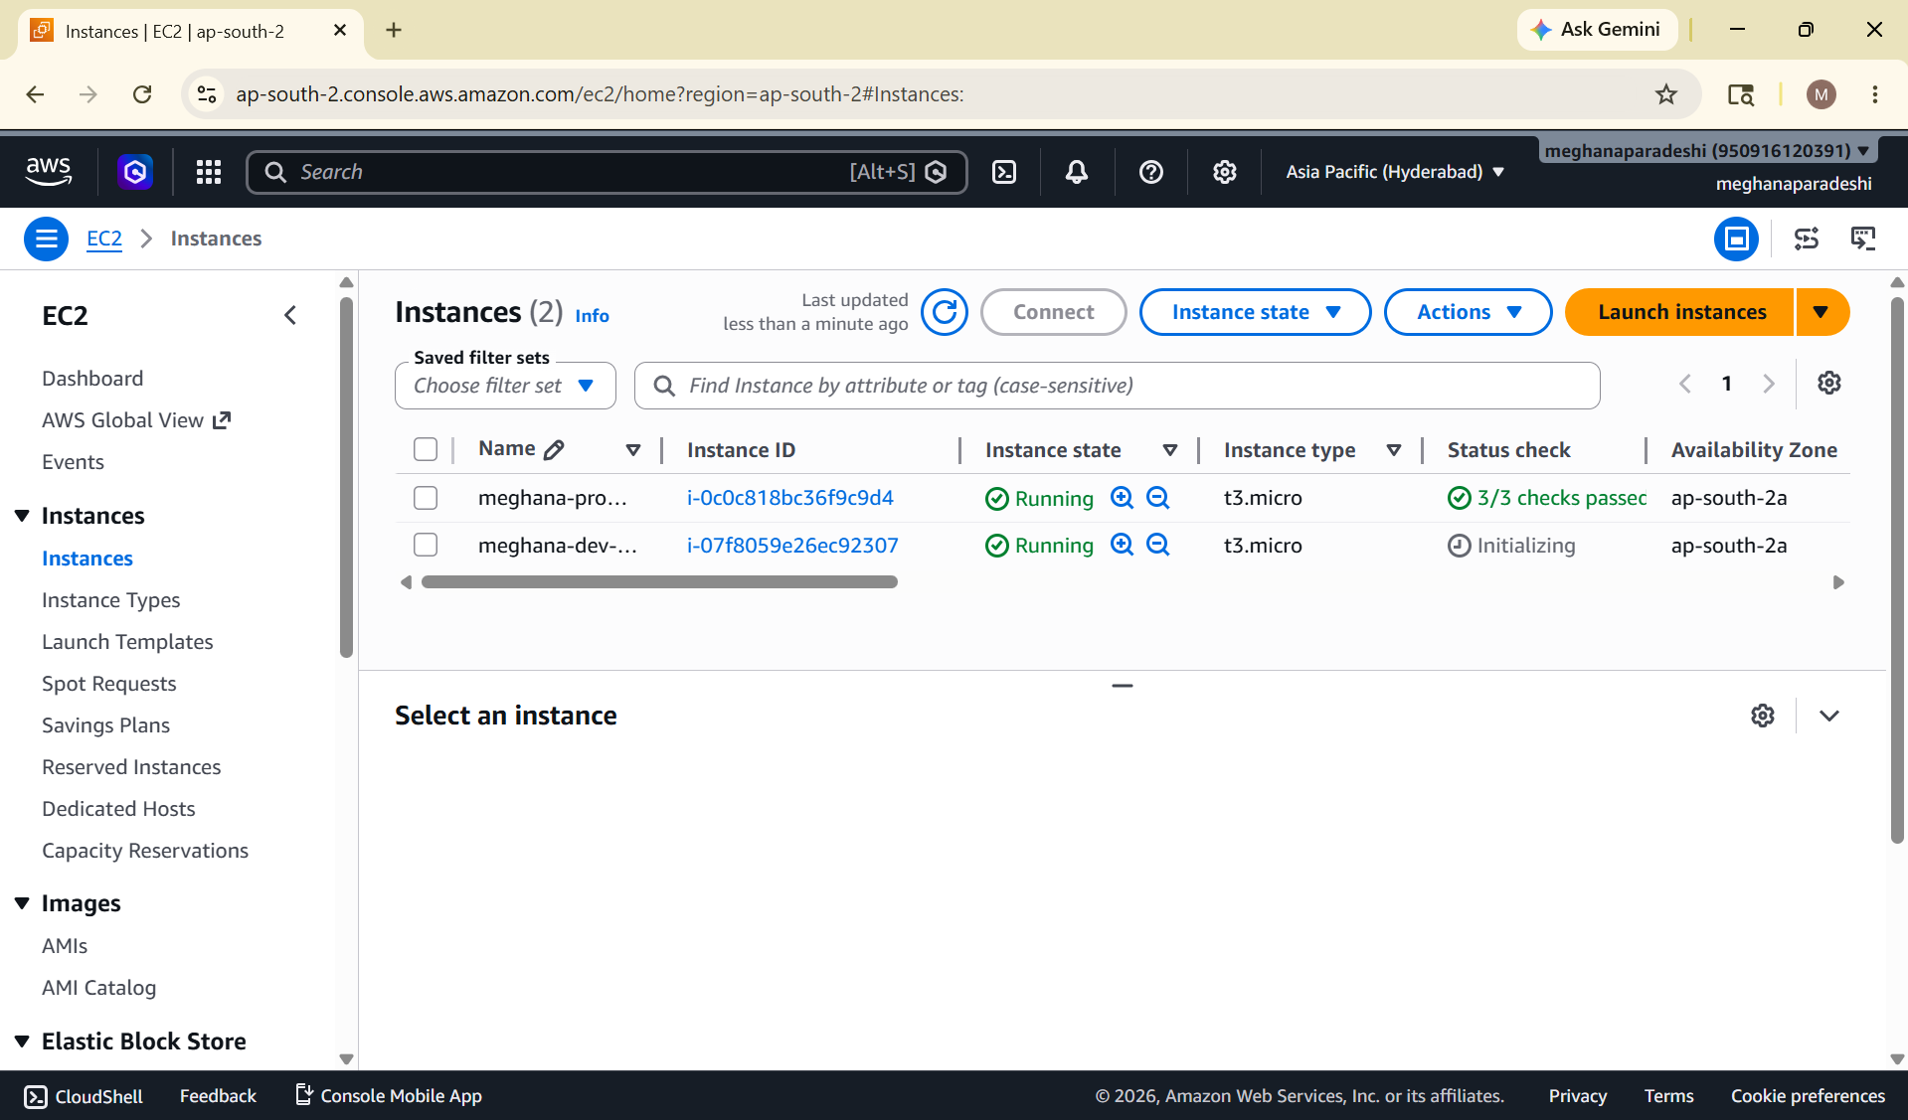Open the Info link beside Instances heading
1908x1120 pixels.
pos(592,316)
